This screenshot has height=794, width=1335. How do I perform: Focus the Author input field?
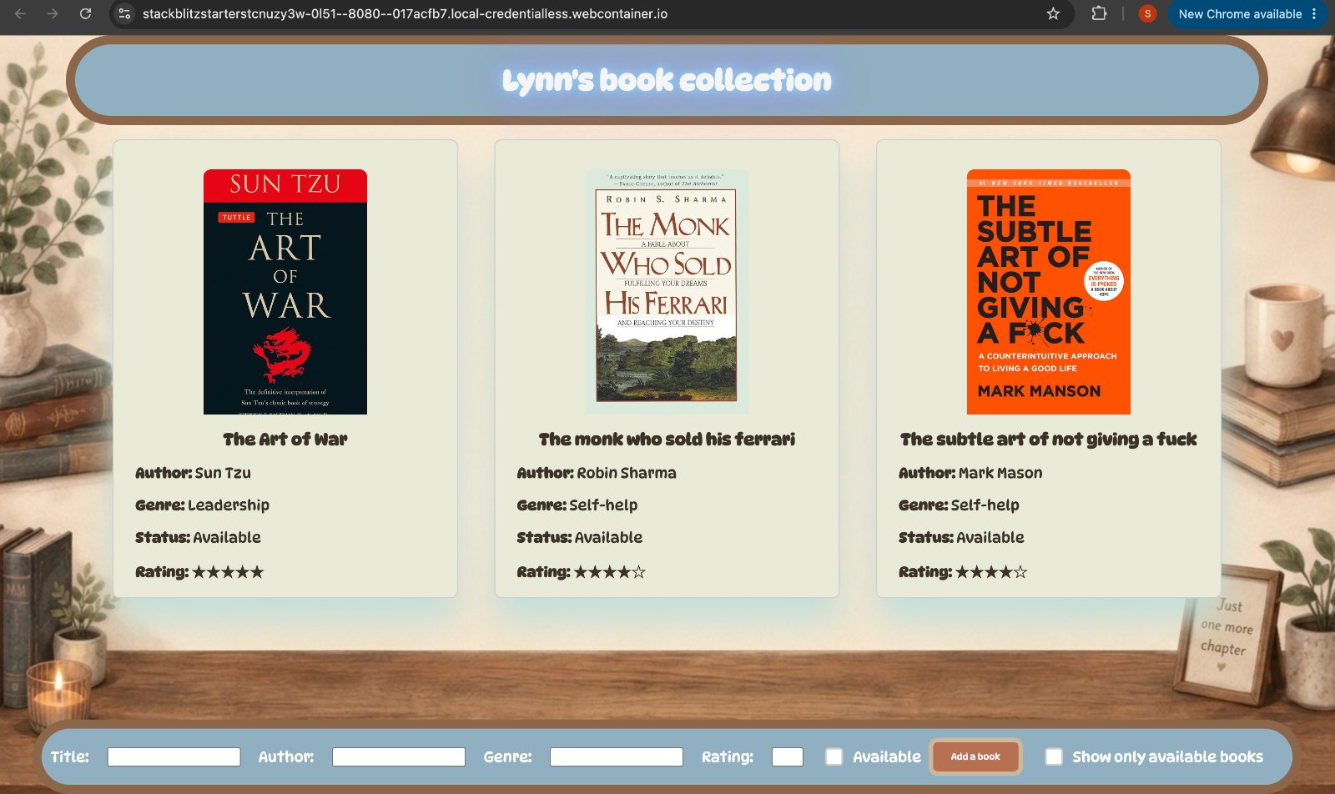[x=399, y=756]
